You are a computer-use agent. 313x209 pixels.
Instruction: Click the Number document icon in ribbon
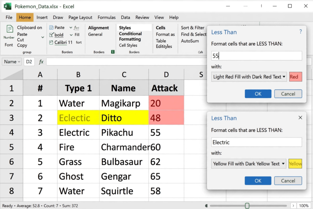click(x=9, y=29)
